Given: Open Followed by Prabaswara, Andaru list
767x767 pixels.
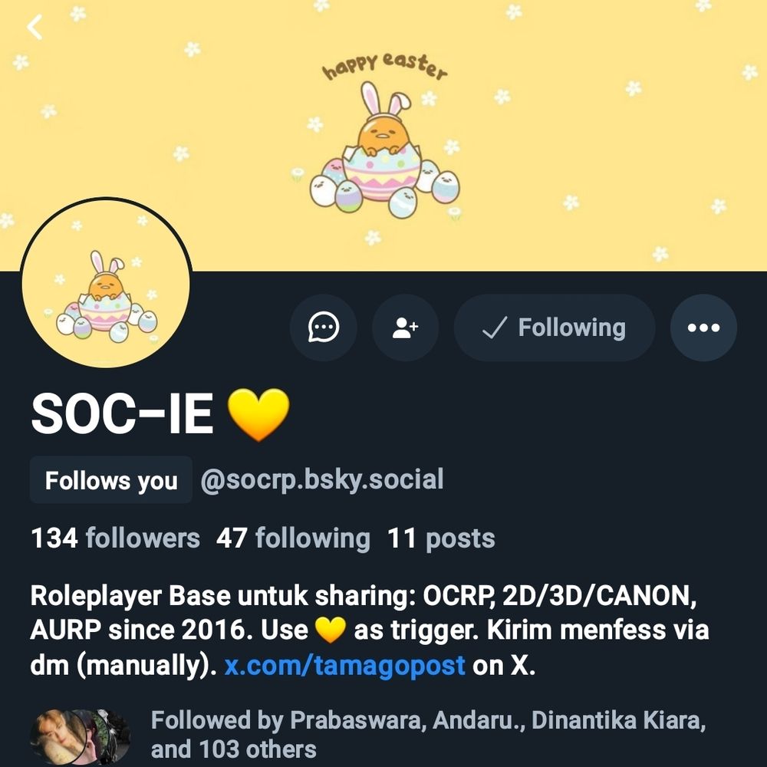Looking at the screenshot, I should (428, 734).
